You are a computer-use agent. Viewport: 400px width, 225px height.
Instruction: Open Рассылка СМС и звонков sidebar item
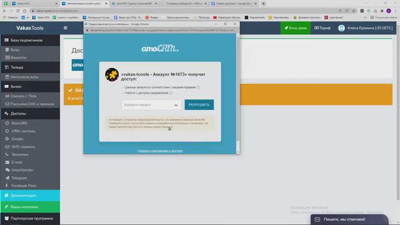coord(30,104)
